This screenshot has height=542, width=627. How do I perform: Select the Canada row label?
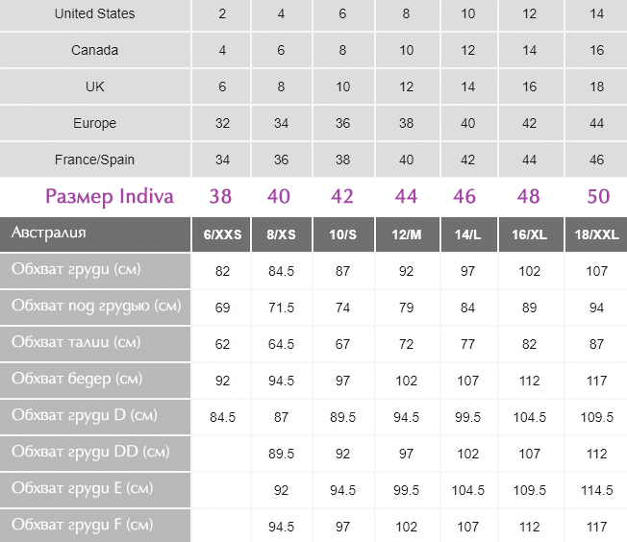(95, 50)
